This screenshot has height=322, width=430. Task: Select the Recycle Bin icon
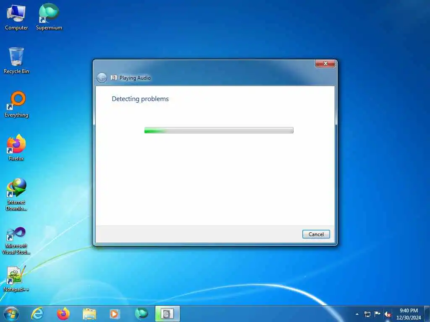pos(16,61)
